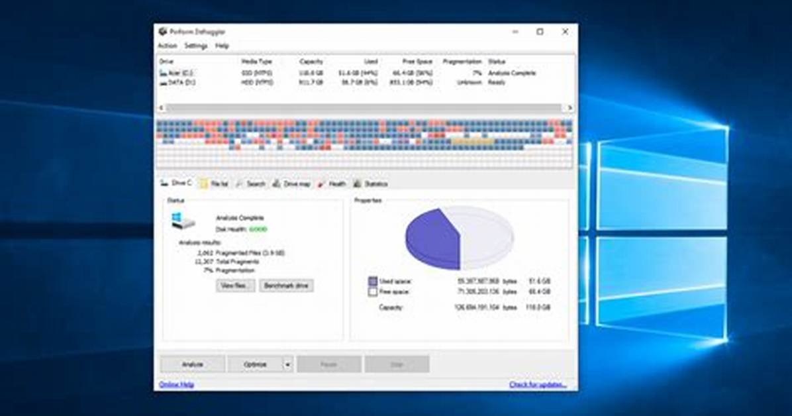
Task: Click the Fragmented Files result line
Action: coord(241,253)
